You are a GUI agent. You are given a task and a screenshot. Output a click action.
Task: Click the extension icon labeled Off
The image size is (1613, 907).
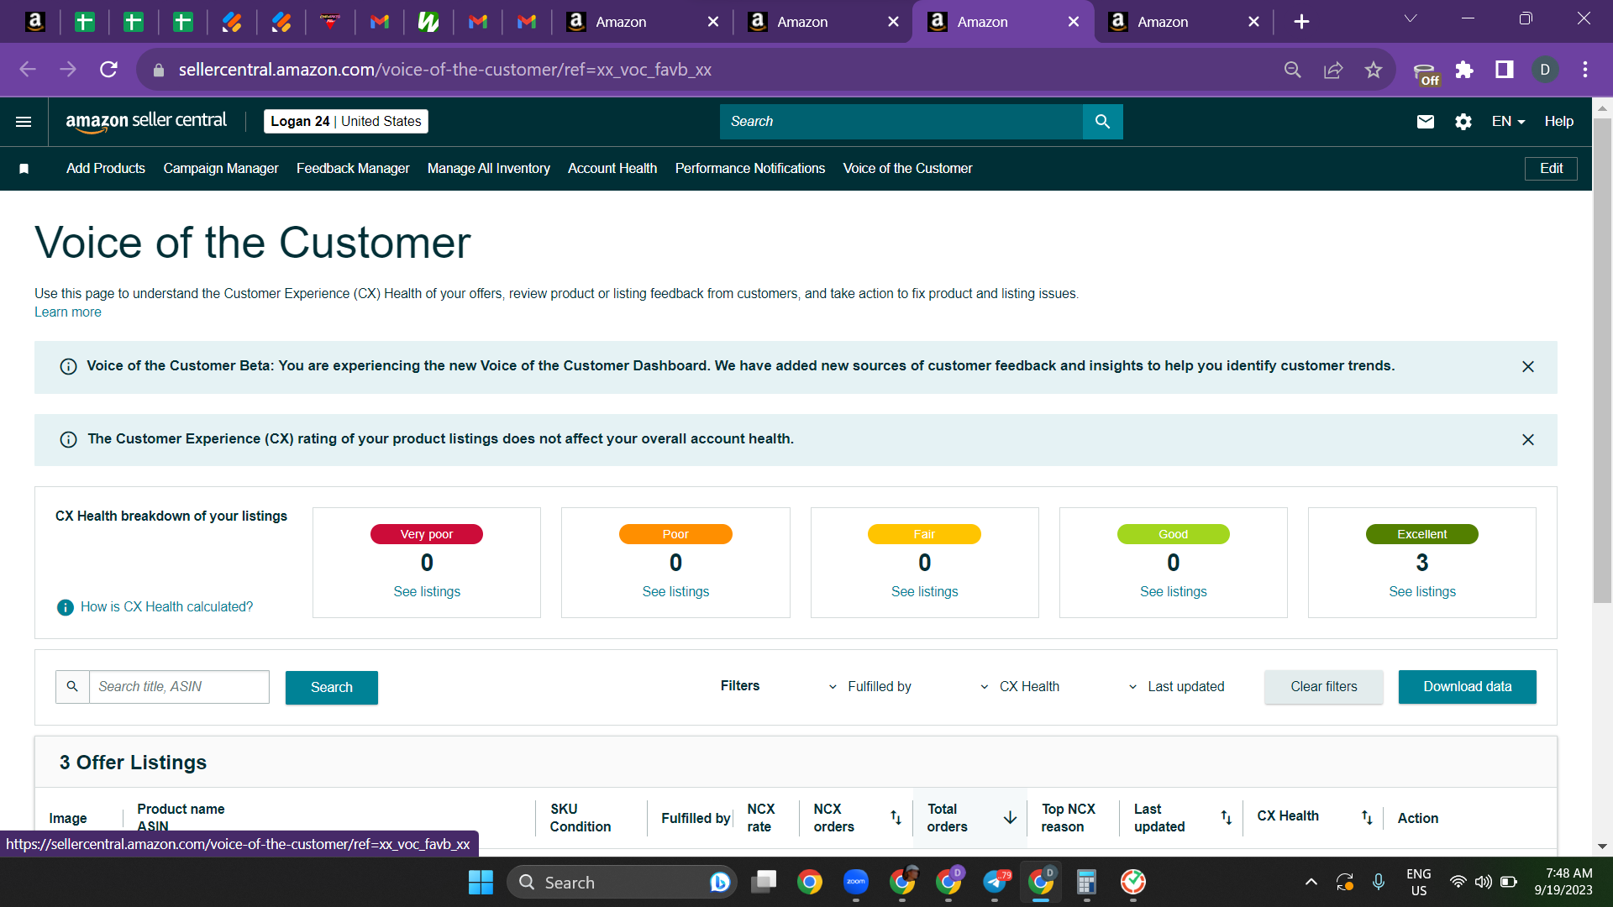(x=1426, y=74)
